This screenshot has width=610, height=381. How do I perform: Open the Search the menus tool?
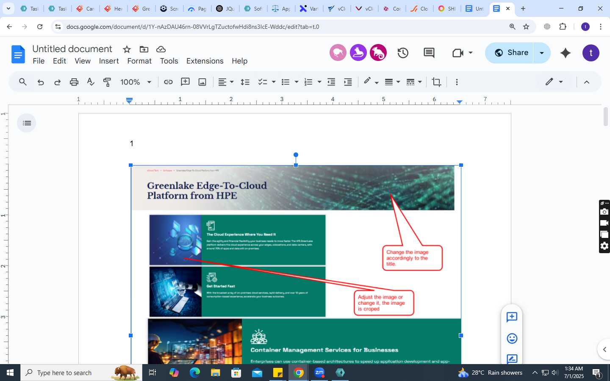pyautogui.click(x=23, y=82)
